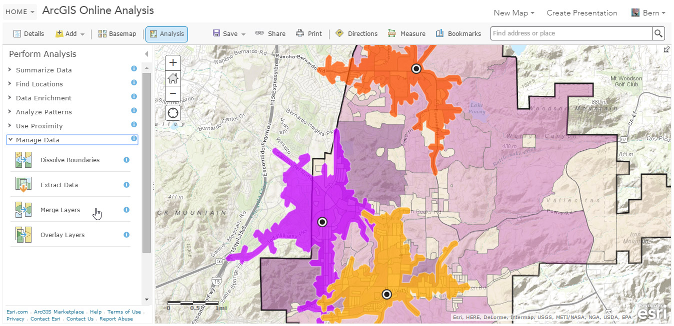674x326 pixels.
Task: Click info icon beside Dissolve Boundaries
Action: [x=126, y=160]
